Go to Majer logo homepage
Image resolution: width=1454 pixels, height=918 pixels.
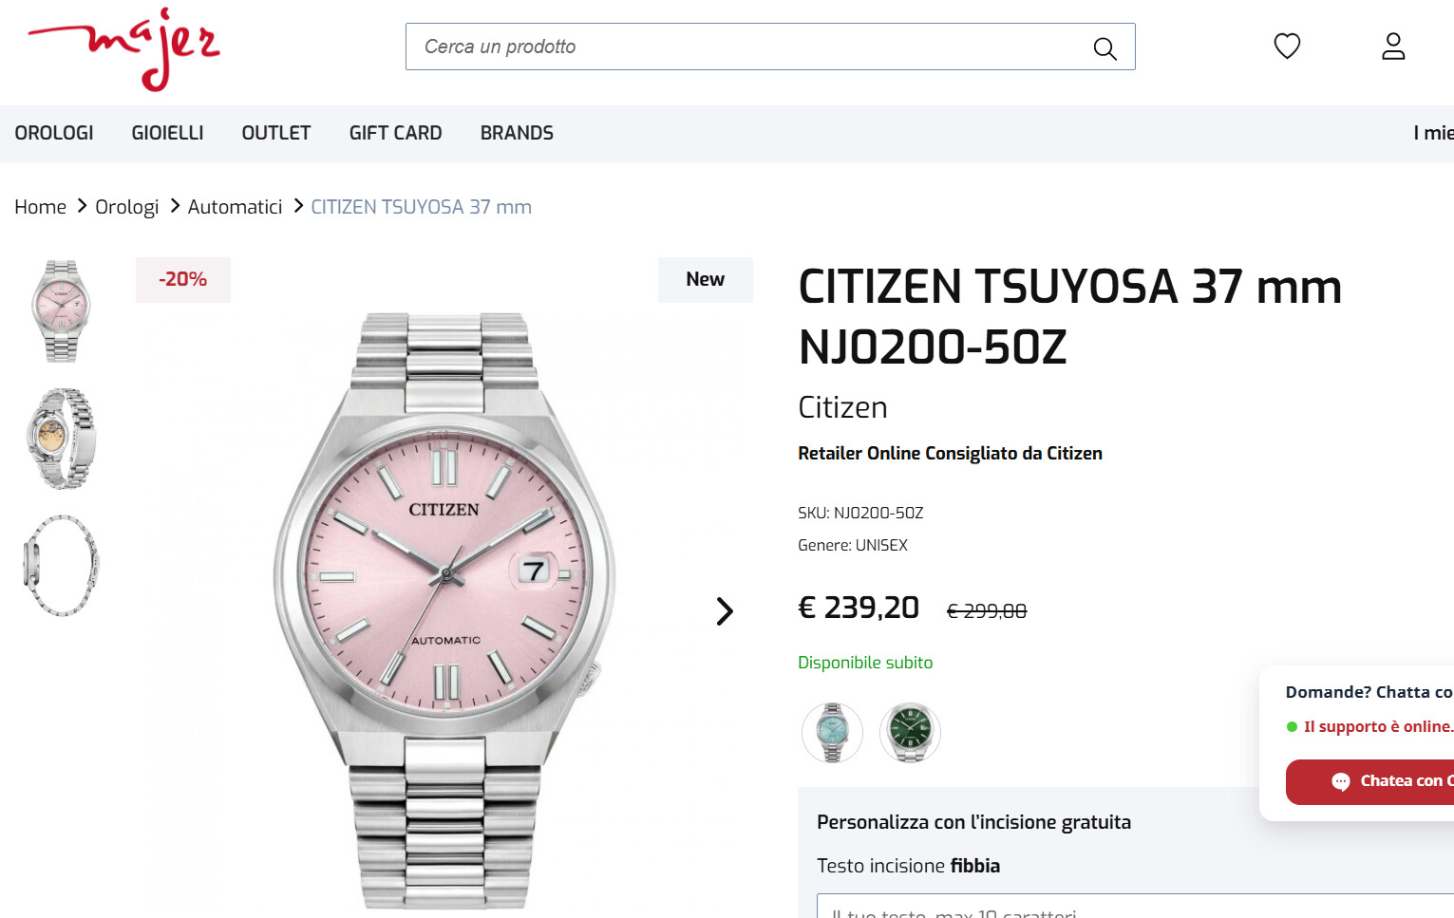pos(124,49)
